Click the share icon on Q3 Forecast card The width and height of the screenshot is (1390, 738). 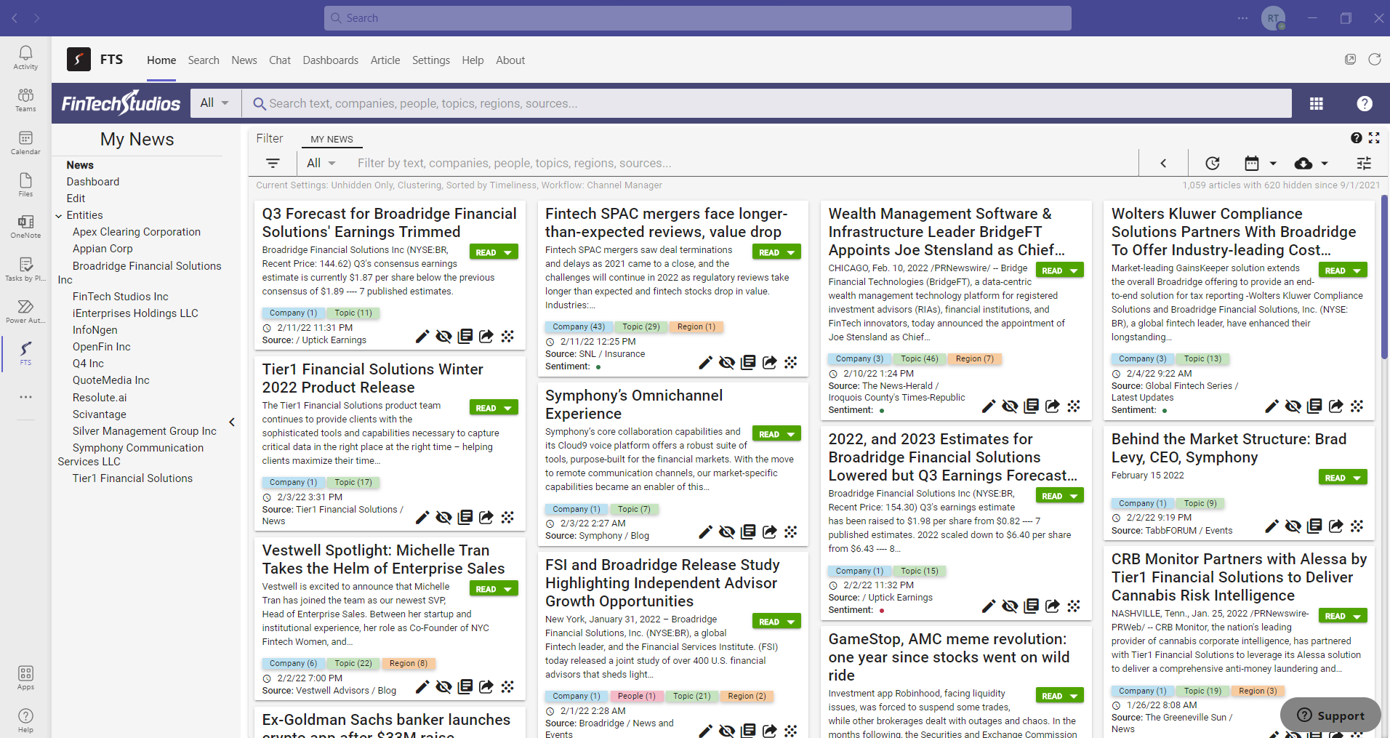click(x=486, y=336)
